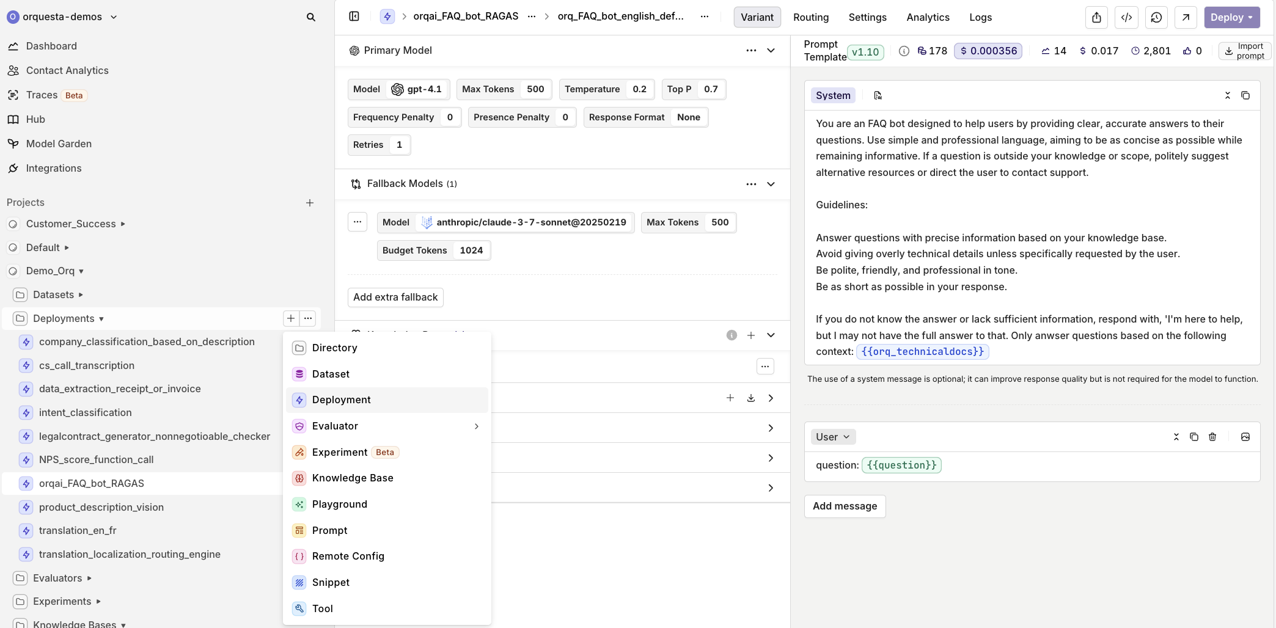The width and height of the screenshot is (1276, 628).
Task: Open the workspace search icon
Action: [x=310, y=17]
